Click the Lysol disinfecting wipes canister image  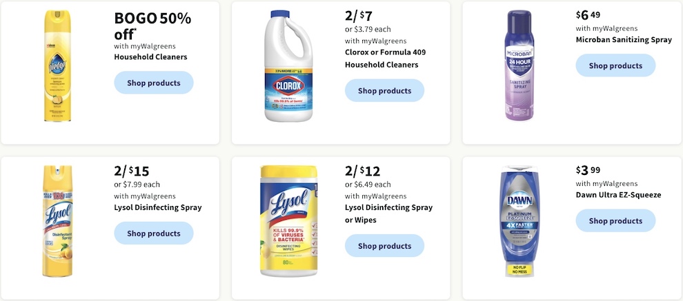[289, 220]
